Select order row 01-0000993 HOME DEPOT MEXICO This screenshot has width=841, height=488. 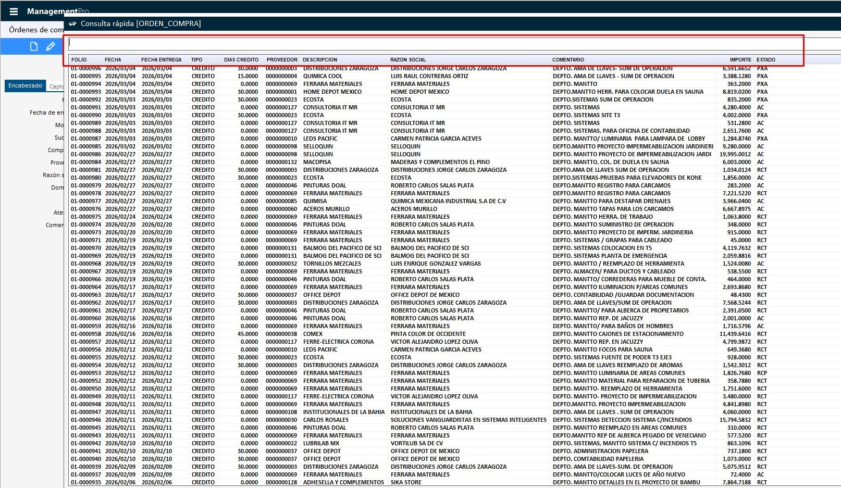[332, 92]
